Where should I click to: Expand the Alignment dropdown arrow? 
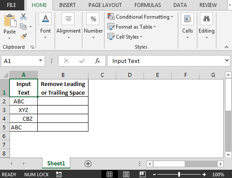pos(69,38)
